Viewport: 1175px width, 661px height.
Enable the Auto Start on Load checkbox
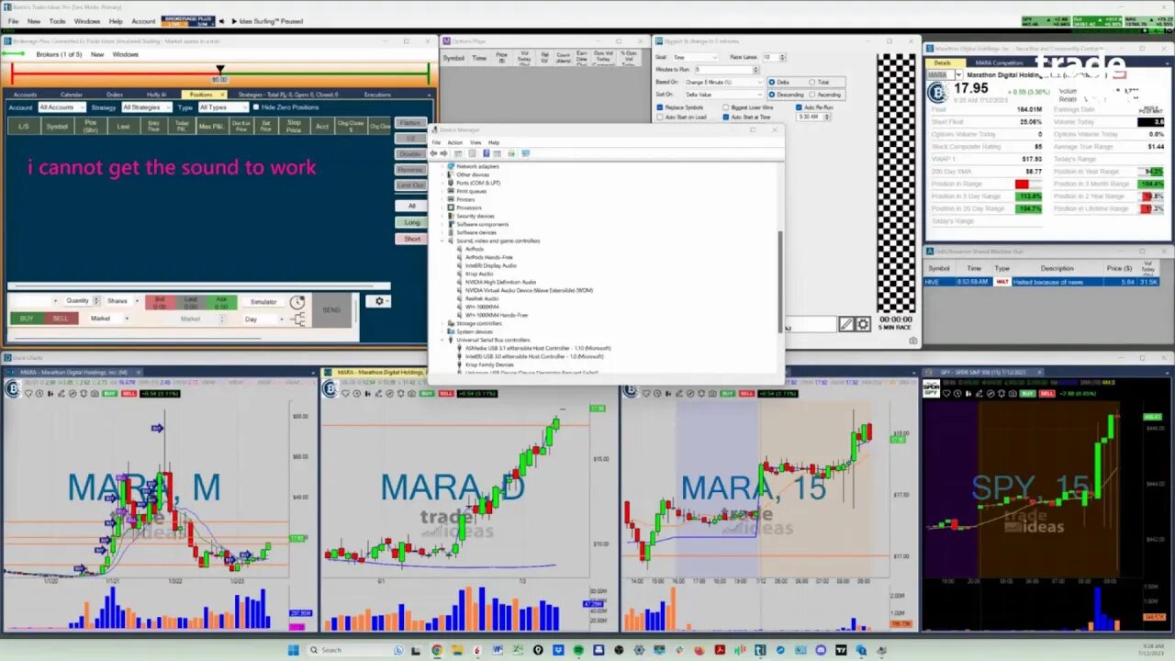660,117
